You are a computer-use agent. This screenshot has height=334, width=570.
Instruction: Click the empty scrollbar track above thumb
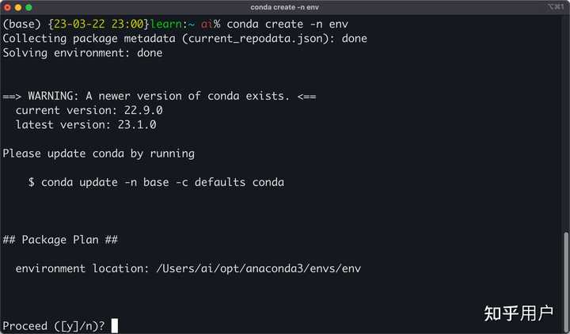[565, 119]
